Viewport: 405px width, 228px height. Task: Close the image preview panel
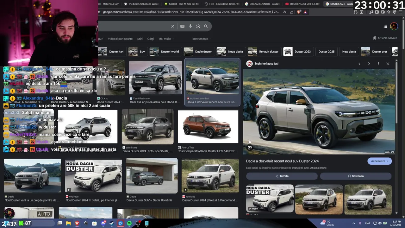(388, 64)
